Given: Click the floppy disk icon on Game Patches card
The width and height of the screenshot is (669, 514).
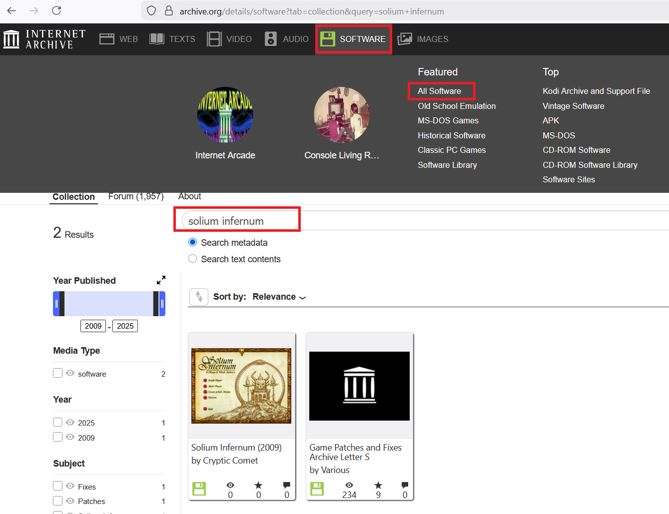Looking at the screenshot, I should click(317, 489).
